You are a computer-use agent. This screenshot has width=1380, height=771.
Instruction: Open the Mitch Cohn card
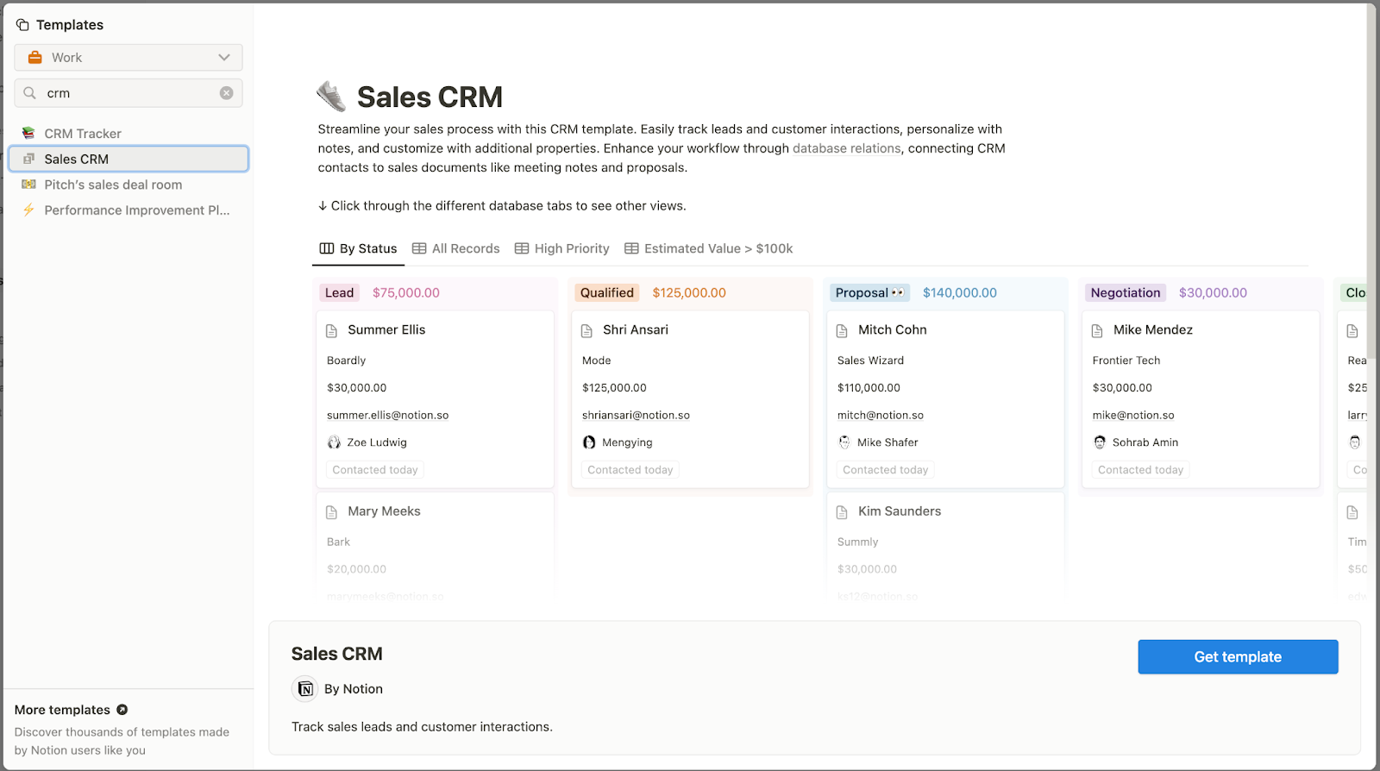(945, 399)
